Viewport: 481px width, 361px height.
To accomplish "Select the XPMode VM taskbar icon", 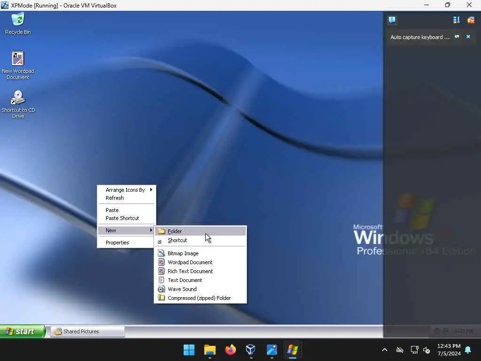I will pos(292,350).
